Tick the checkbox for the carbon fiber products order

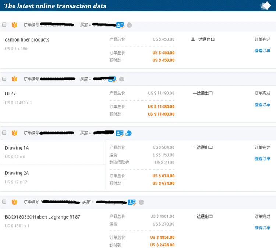4,25
